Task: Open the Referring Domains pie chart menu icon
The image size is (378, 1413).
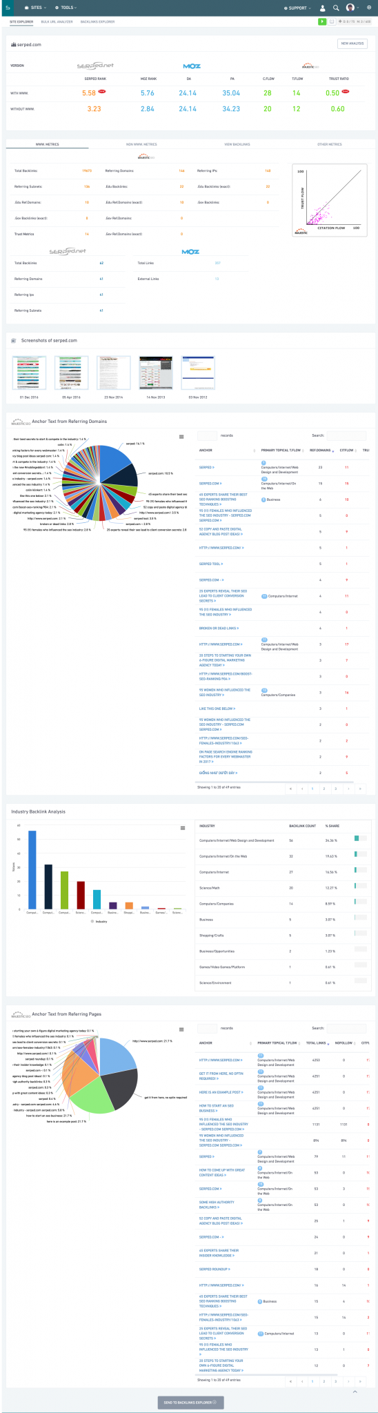Action: pyautogui.click(x=181, y=437)
